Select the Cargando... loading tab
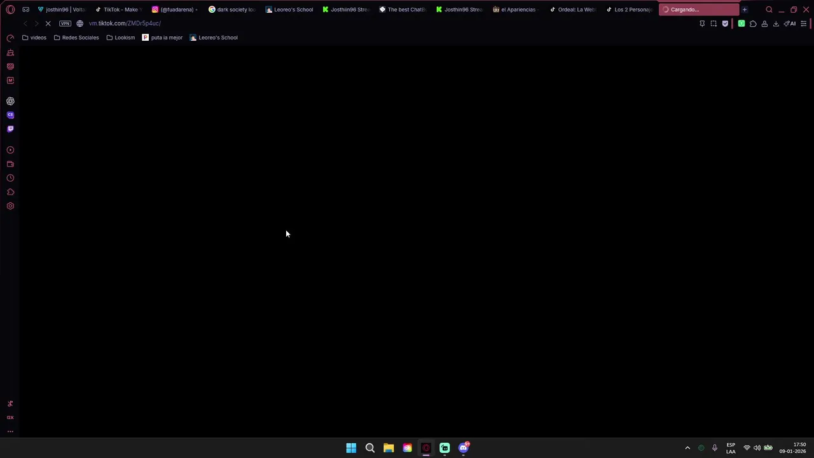The image size is (814, 458). [698, 10]
